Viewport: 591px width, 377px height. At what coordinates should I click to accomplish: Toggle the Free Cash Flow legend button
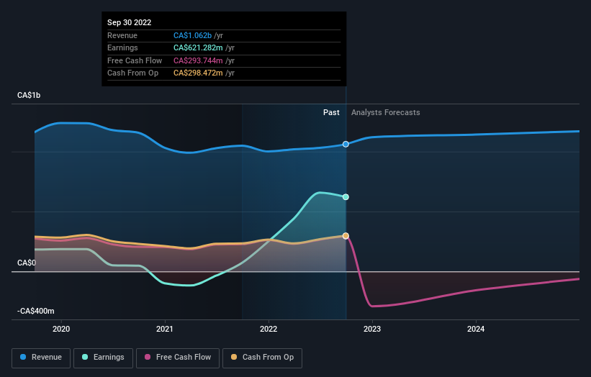pyautogui.click(x=178, y=358)
